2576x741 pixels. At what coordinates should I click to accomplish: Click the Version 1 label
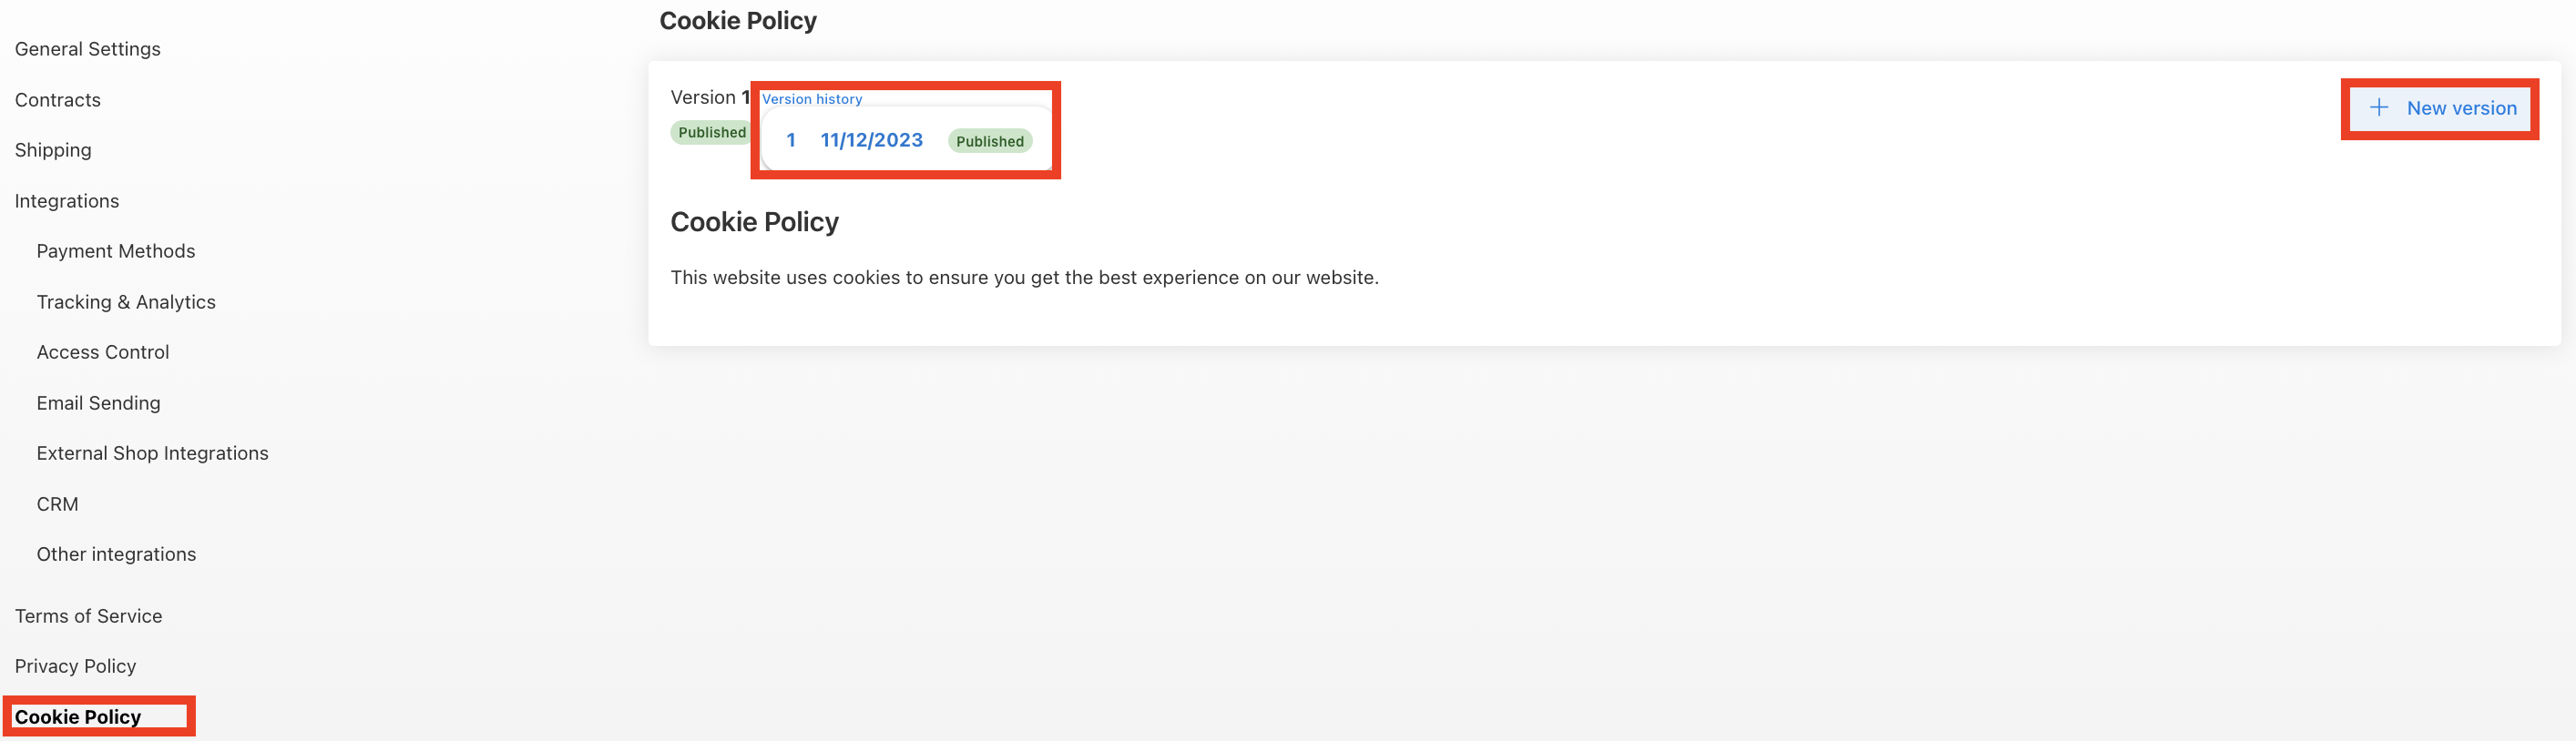click(x=710, y=97)
